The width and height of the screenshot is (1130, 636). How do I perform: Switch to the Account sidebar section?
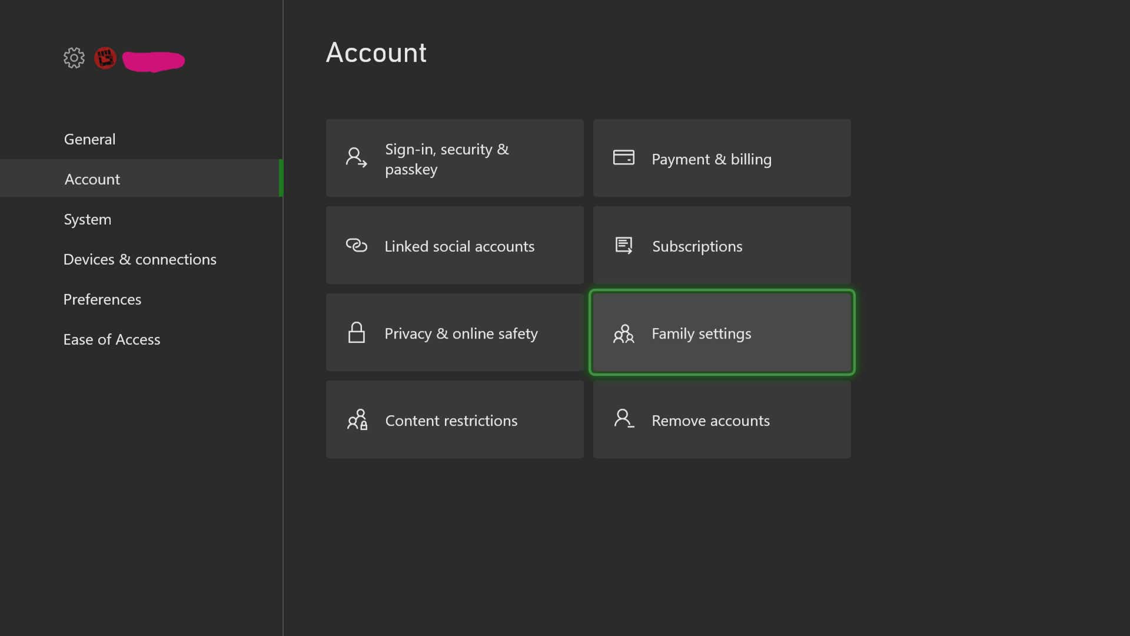pyautogui.click(x=92, y=179)
